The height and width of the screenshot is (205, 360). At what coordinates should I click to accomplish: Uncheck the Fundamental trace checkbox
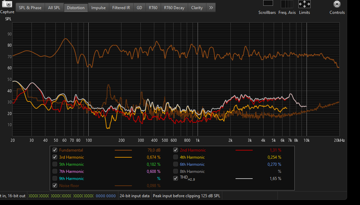[55, 150]
